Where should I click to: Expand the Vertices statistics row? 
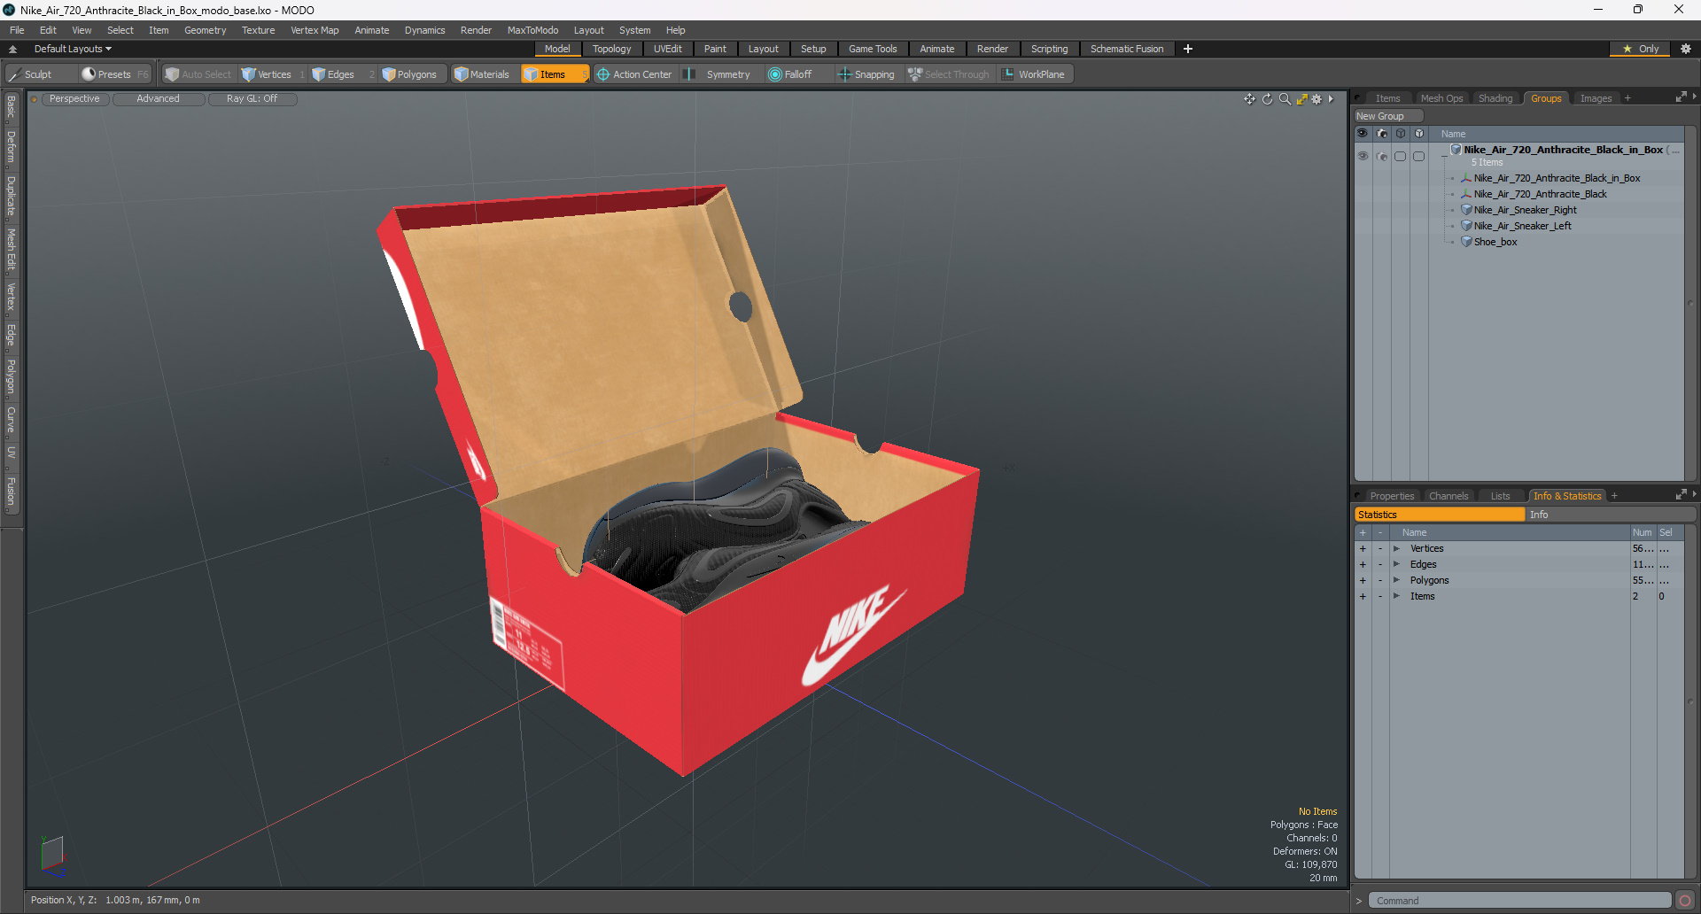pyautogui.click(x=1396, y=548)
